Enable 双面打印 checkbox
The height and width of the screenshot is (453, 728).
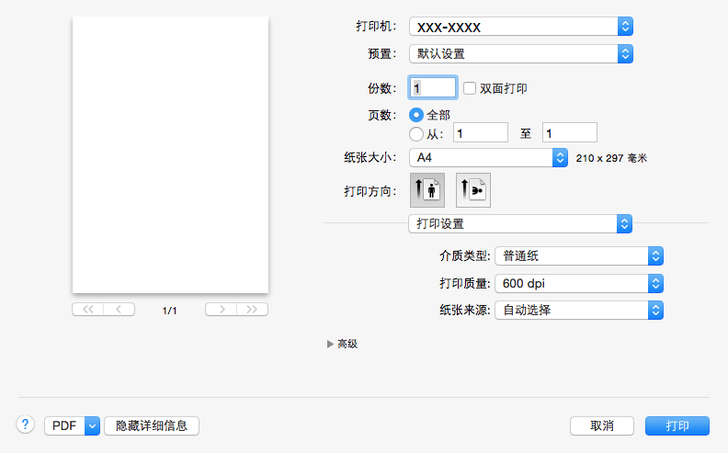point(470,88)
